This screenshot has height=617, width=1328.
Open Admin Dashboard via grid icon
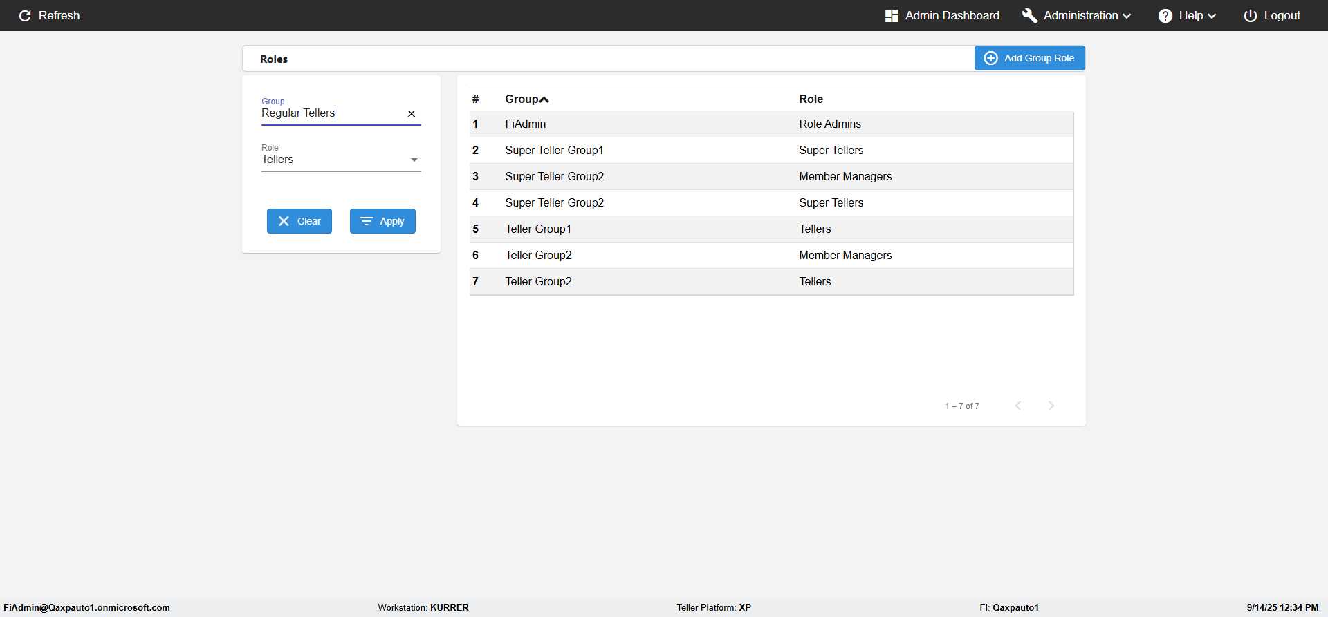point(892,15)
